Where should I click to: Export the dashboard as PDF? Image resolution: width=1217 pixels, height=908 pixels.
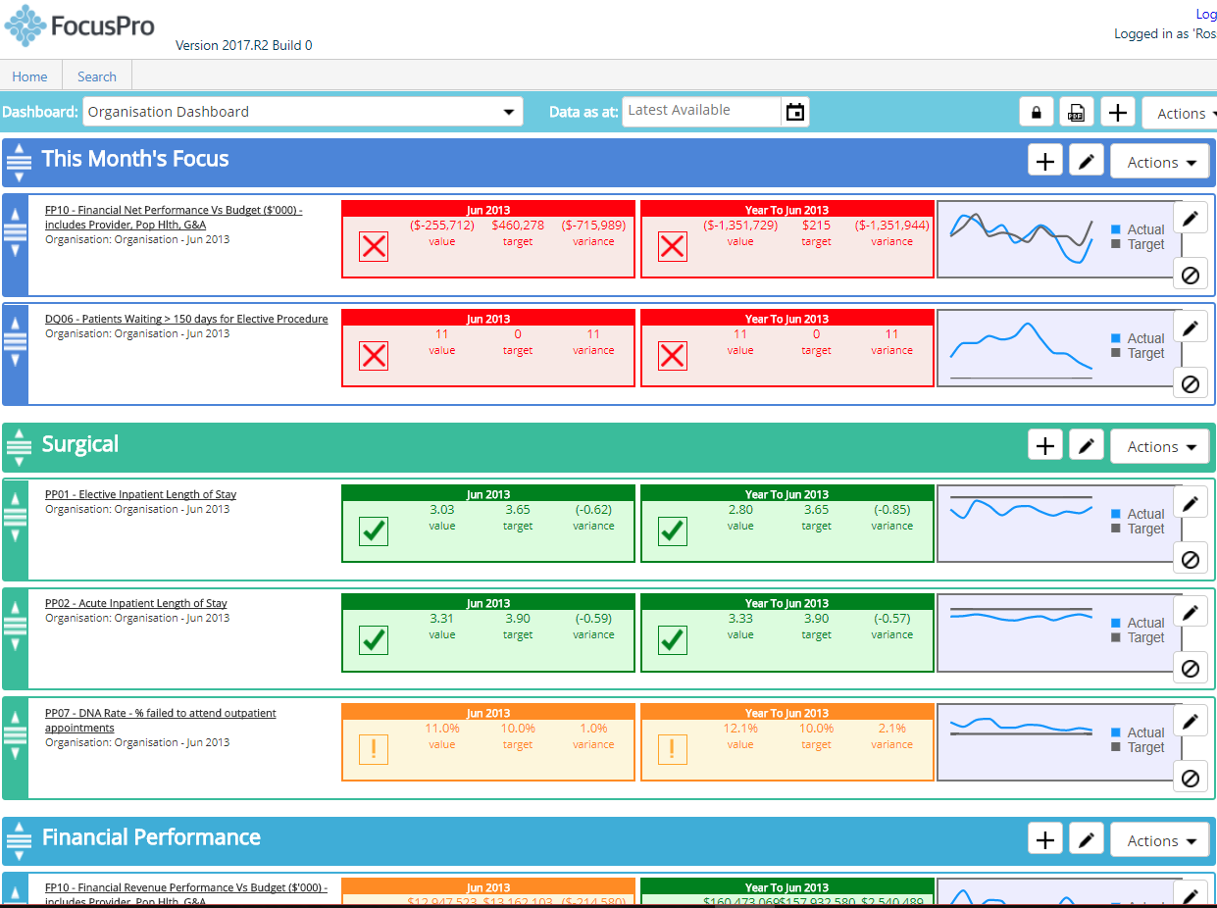[1077, 112]
